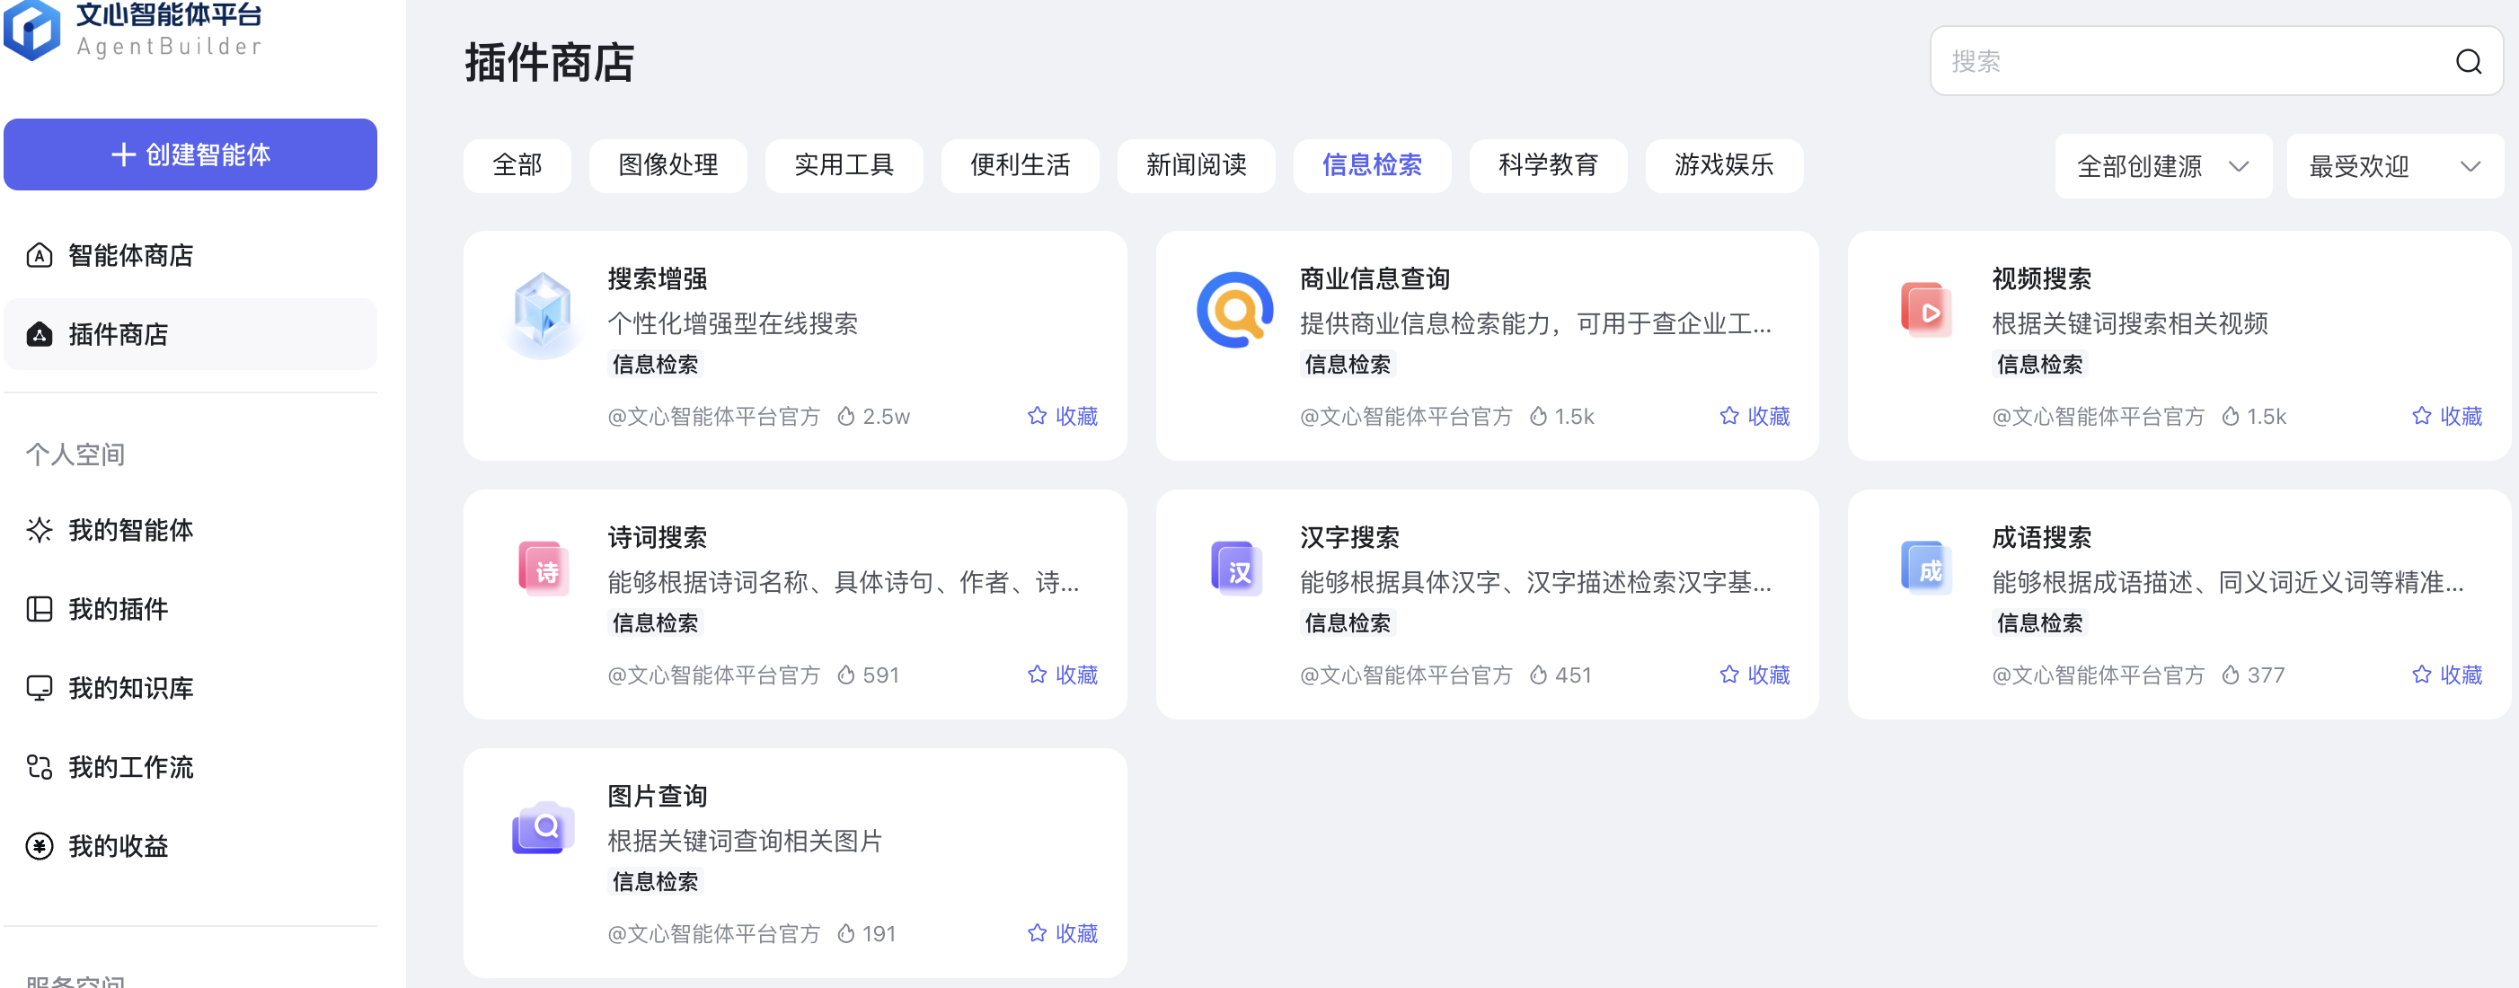
Task: Click the 商业信息查询 orange magnifier icon
Action: [x=1234, y=310]
